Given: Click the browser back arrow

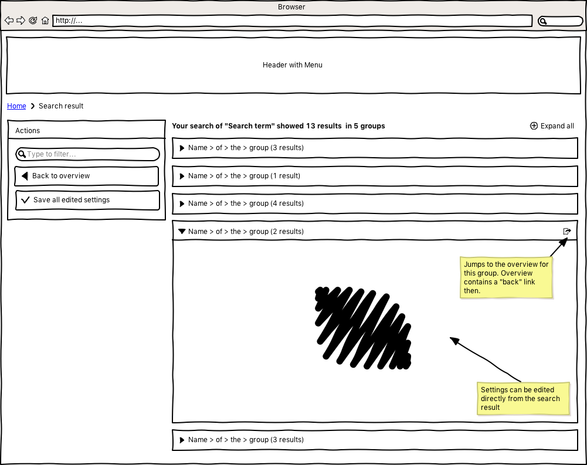Looking at the screenshot, I should 9,21.
